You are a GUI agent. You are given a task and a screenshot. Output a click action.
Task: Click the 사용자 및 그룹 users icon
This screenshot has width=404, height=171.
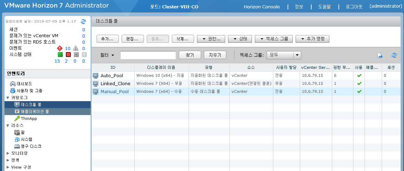pyautogui.click(x=13, y=90)
